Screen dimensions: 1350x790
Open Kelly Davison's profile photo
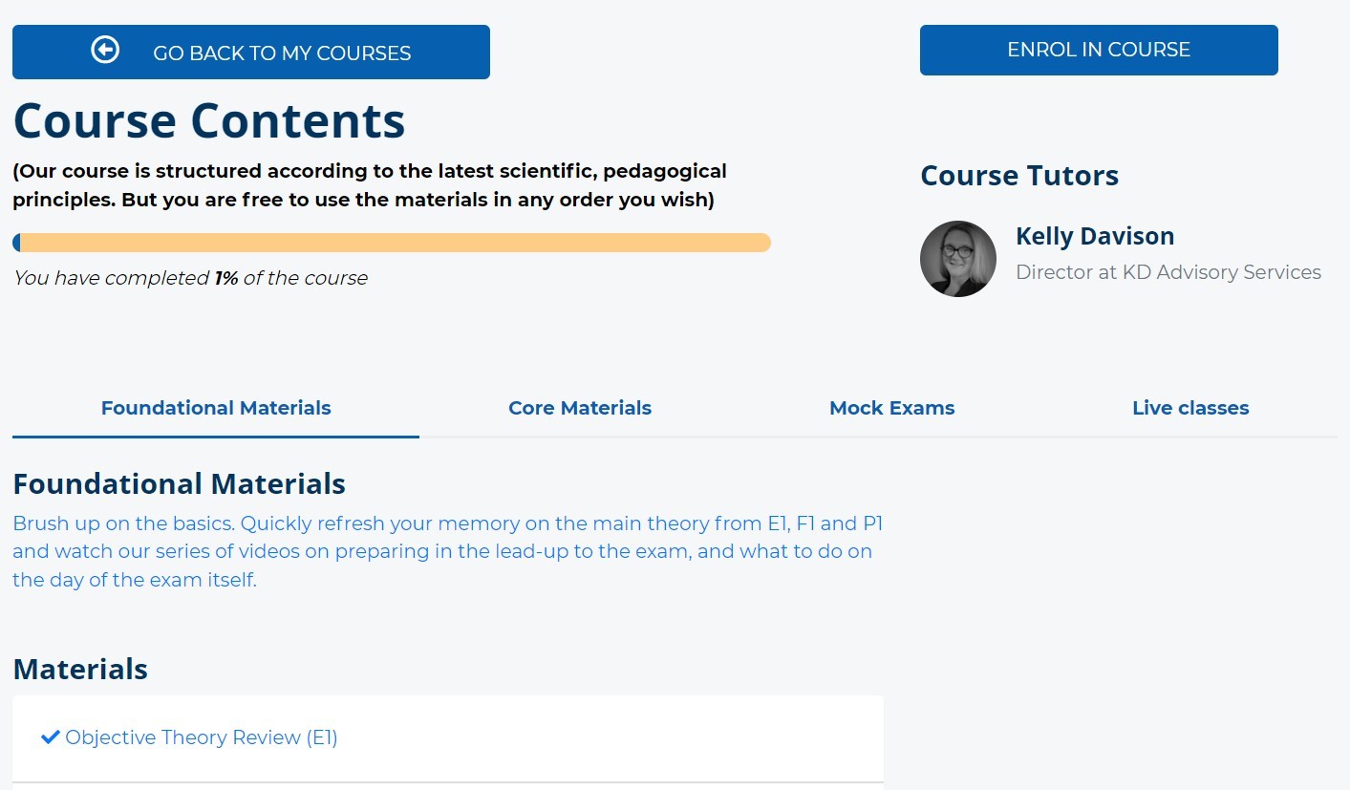coord(957,258)
